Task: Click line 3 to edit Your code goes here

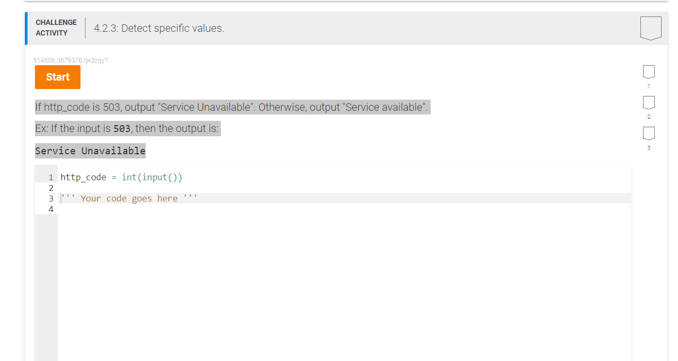Action: tap(129, 198)
